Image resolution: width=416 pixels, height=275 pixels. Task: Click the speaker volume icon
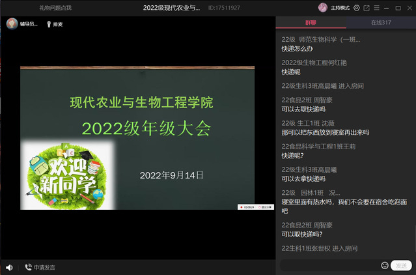9,267
